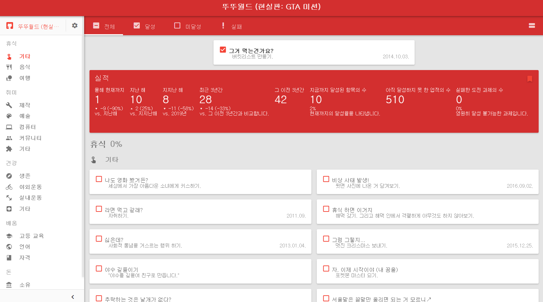Viewport: 543px width, 302px height.
Task: Select 여행 category in sidebar
Action: pyautogui.click(x=25, y=78)
